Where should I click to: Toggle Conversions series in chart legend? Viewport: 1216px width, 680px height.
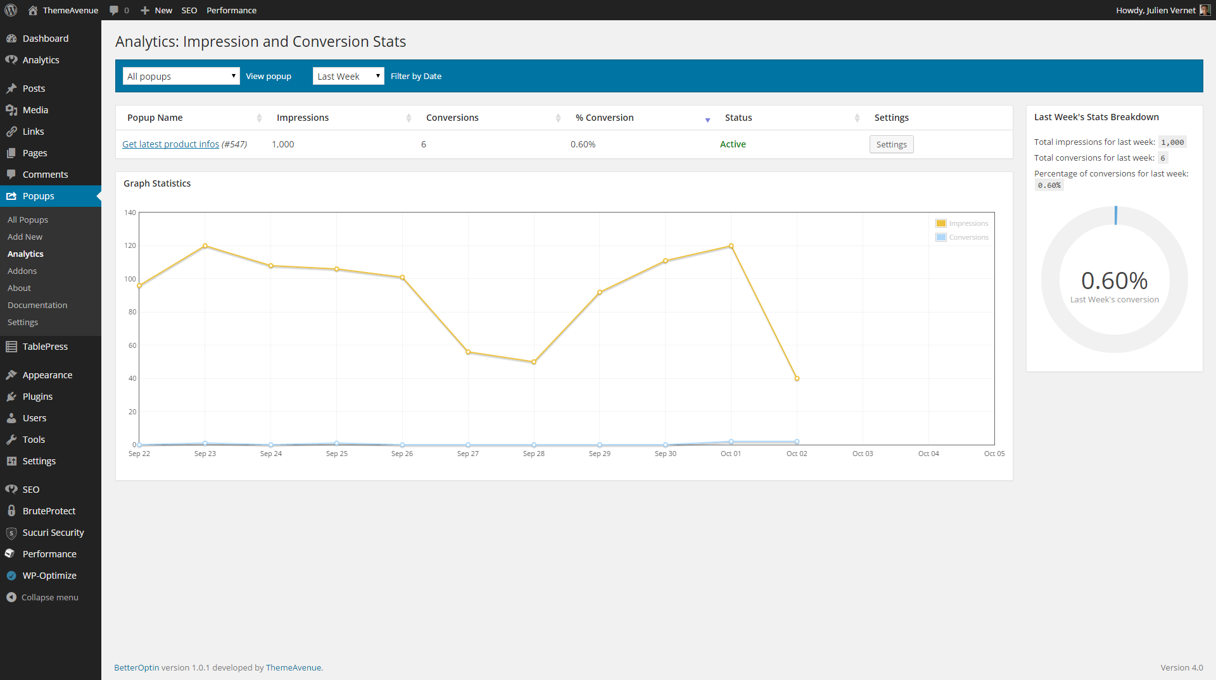pos(961,237)
